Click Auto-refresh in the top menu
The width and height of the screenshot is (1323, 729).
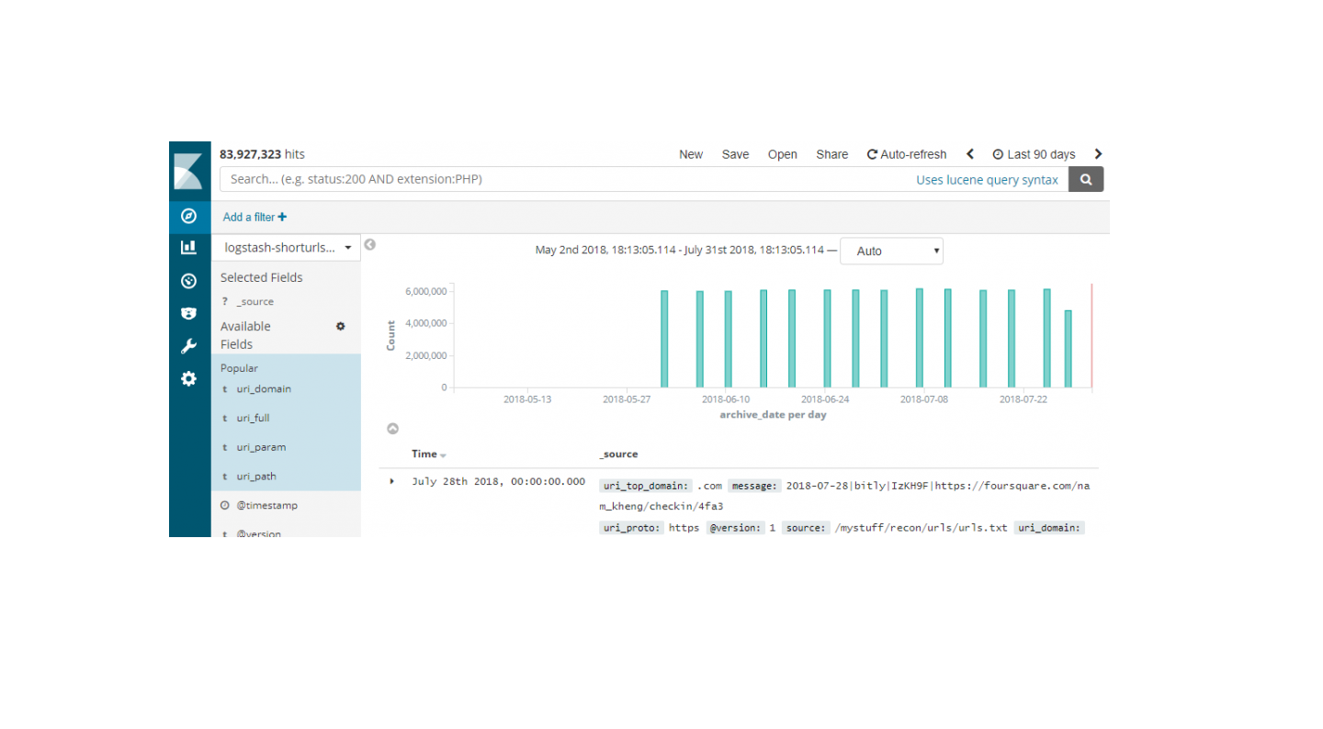907,154
